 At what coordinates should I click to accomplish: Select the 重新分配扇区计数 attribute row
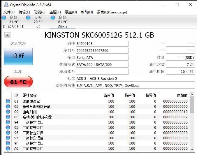coord(97,107)
